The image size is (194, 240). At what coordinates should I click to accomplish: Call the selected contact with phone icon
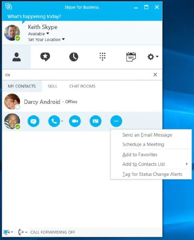54,121
